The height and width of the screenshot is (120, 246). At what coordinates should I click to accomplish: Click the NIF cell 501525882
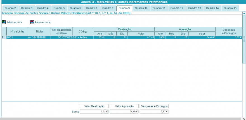pyautogui.click(x=61, y=37)
